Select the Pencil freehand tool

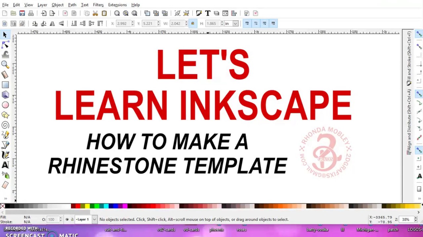click(x=5, y=135)
